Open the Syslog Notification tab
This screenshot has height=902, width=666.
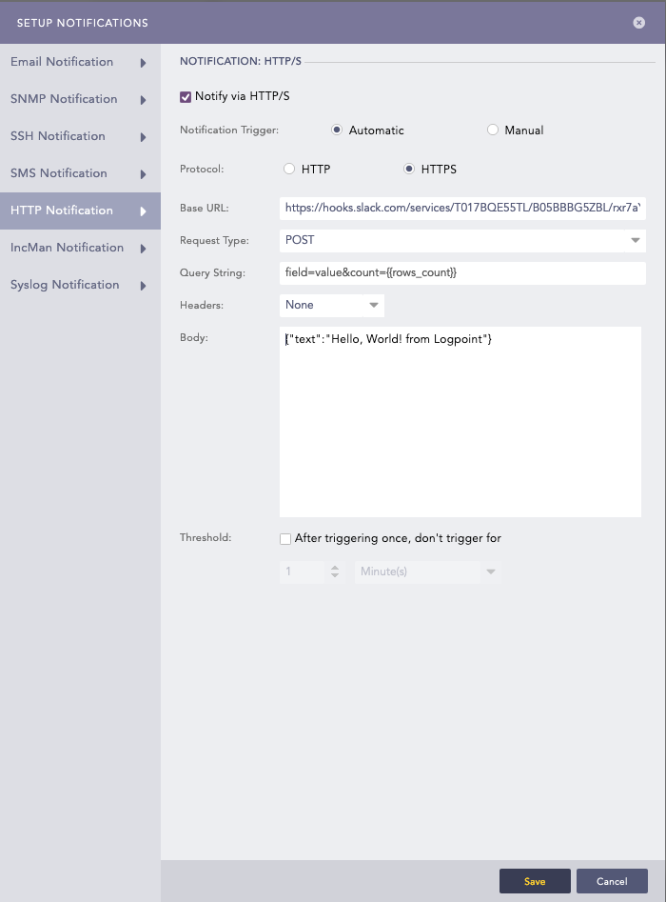pos(65,285)
